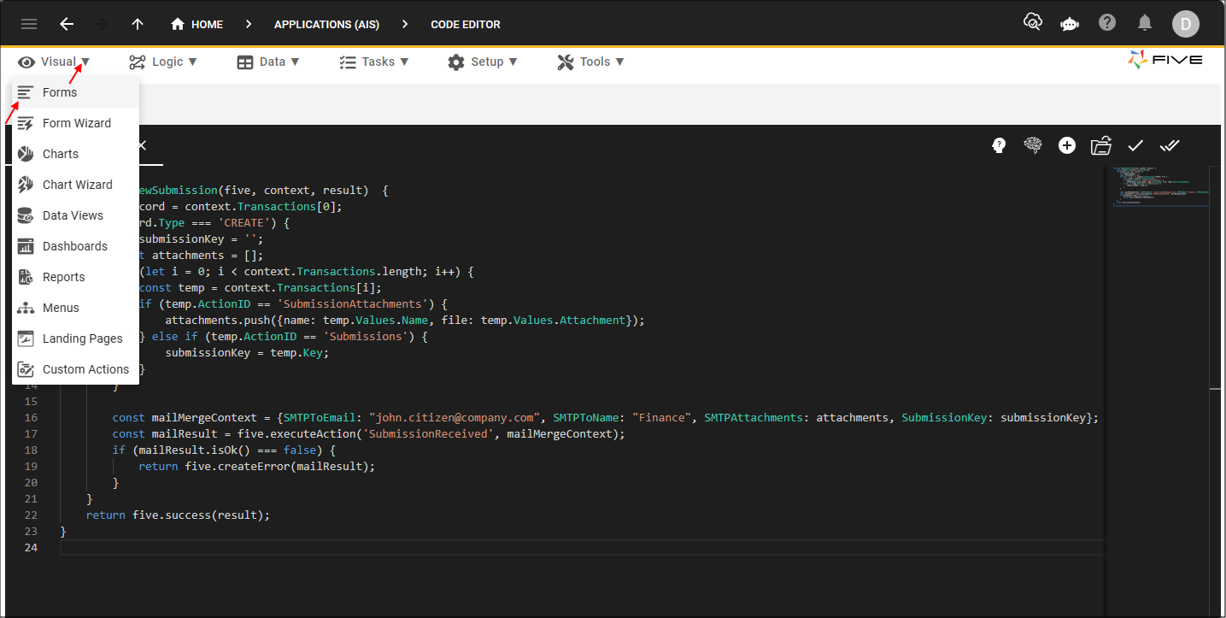Click the up arrow navigation icon
The width and height of the screenshot is (1226, 618).
[138, 24]
